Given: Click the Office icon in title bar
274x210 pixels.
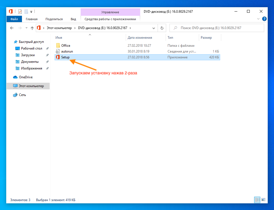Looking at the screenshot, I should coord(11,12).
